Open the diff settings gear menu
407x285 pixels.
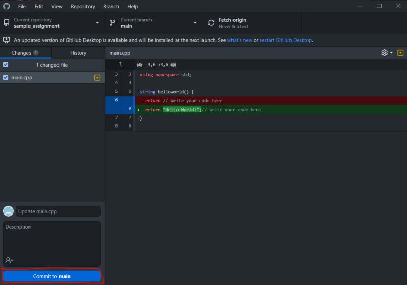(387, 53)
